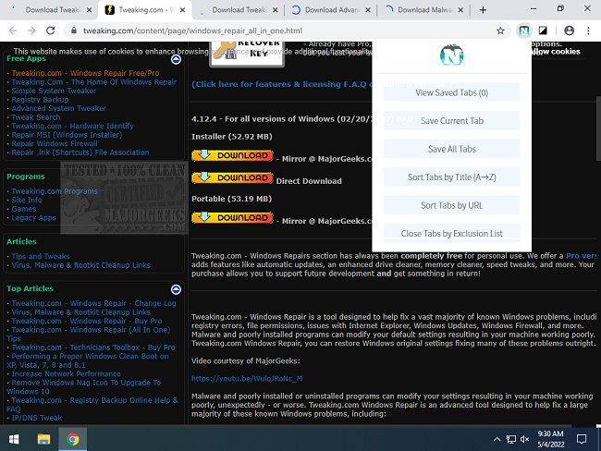The image size is (601, 451).
Task: Open Windows Repair - Buy Pro link
Action: [x=87, y=321]
